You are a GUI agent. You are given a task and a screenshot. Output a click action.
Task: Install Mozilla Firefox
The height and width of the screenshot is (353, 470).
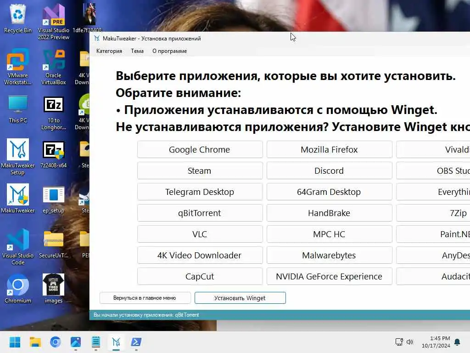point(330,149)
